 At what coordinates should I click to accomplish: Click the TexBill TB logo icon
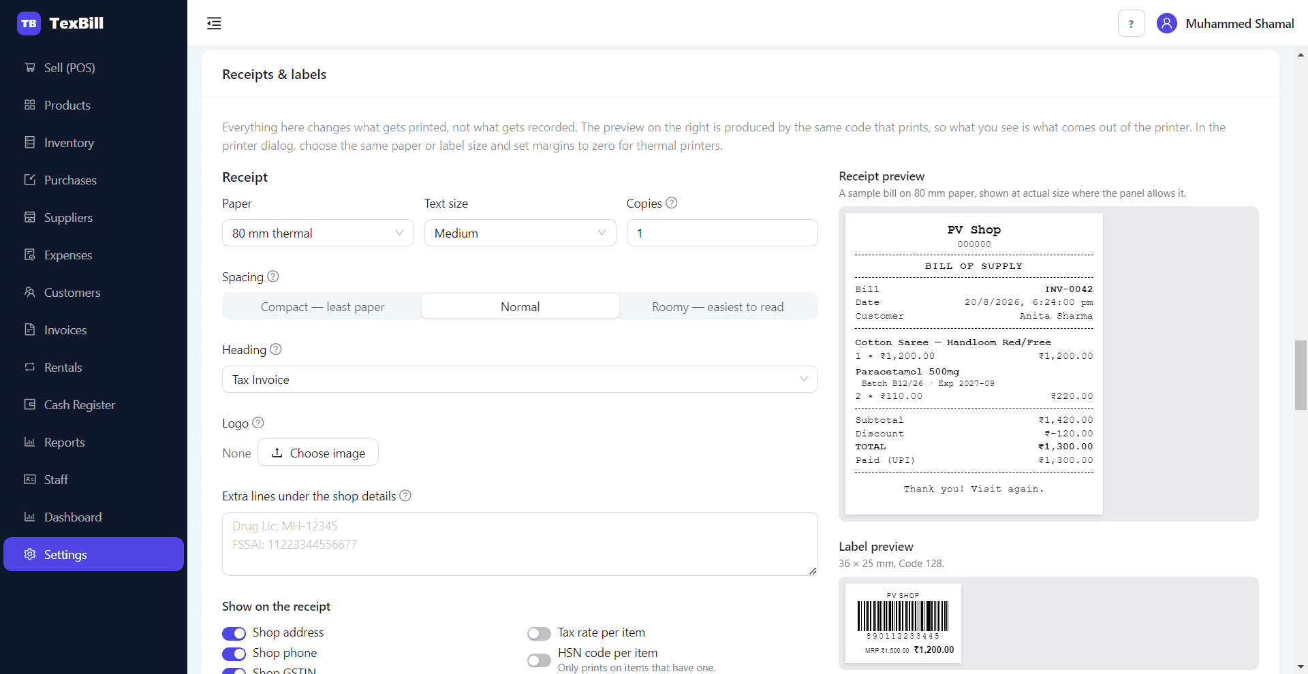29,23
